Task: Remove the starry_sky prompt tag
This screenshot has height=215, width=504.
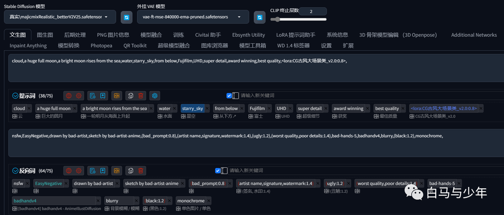Action: coord(208,108)
